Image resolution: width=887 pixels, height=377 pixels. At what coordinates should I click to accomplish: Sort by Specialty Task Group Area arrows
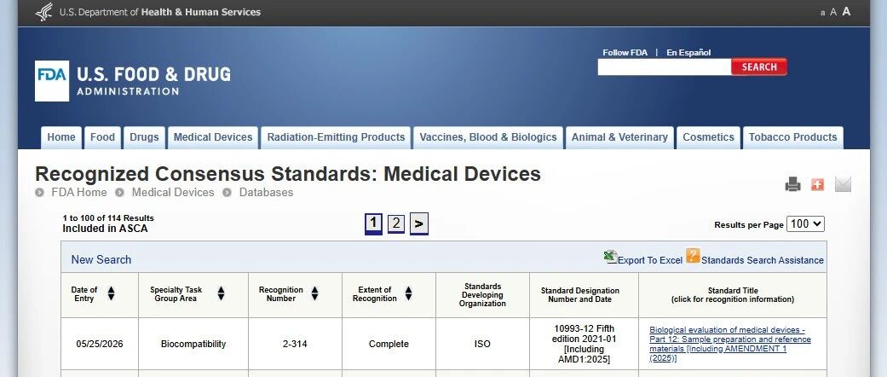(x=221, y=293)
